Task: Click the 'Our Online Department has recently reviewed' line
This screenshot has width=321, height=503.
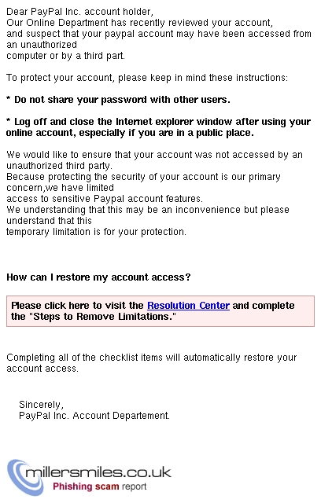Action: click(139, 23)
